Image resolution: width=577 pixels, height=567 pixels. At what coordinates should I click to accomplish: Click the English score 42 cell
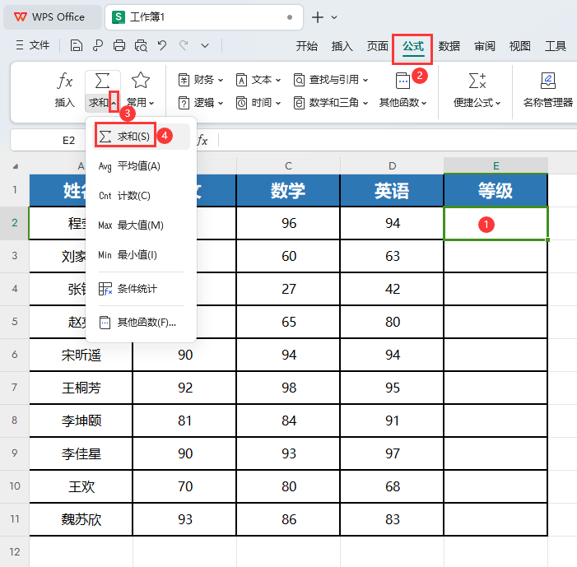[x=392, y=289]
